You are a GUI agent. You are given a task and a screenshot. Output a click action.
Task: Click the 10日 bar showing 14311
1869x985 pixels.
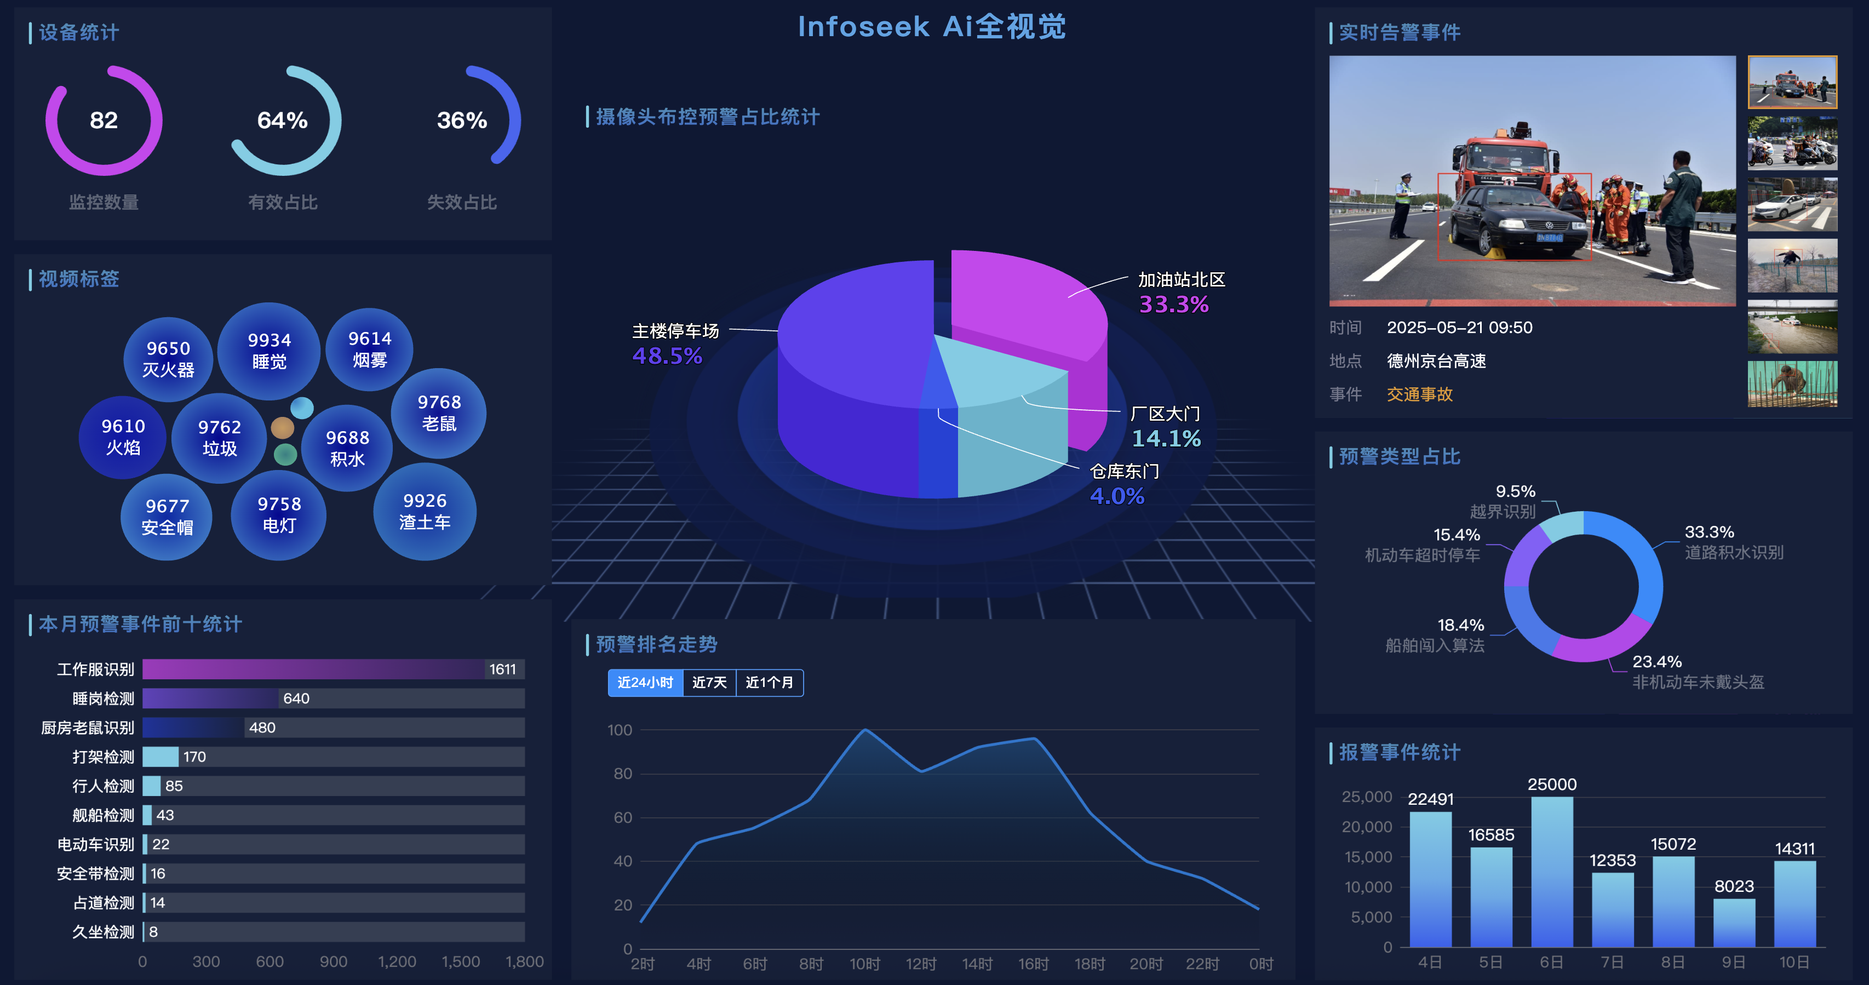[x=1795, y=904]
